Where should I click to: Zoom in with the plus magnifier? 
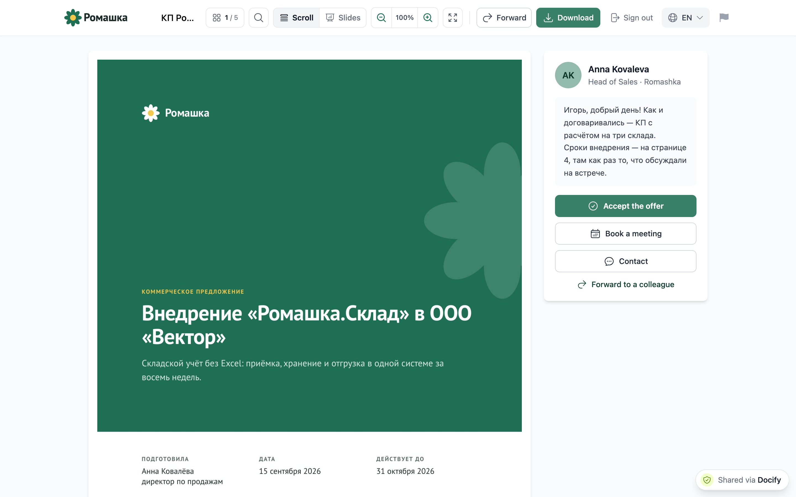coord(428,18)
